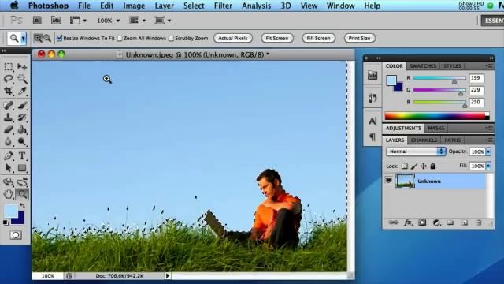
Task: Select the Crop tool
Action: [9, 92]
